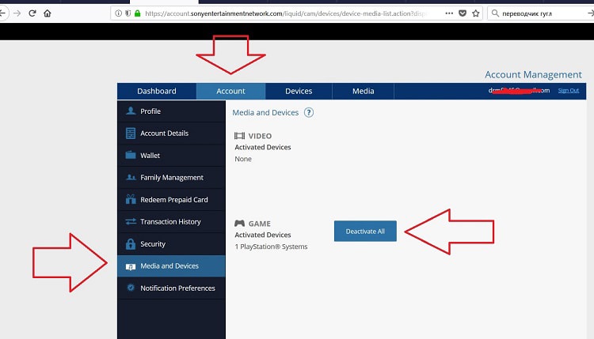The width and height of the screenshot is (594, 339).
Task: Click the Media and Devices page heading
Action: point(265,112)
